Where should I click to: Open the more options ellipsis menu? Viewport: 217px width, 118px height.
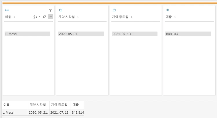coord(50,17)
